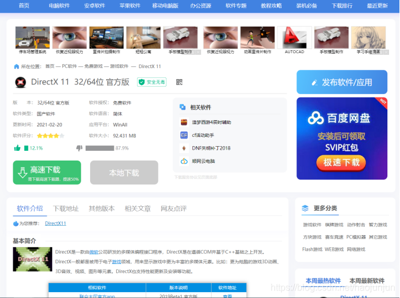Click the green shield 安全无毒 badge
This screenshot has height=298, width=400.
pos(152,82)
